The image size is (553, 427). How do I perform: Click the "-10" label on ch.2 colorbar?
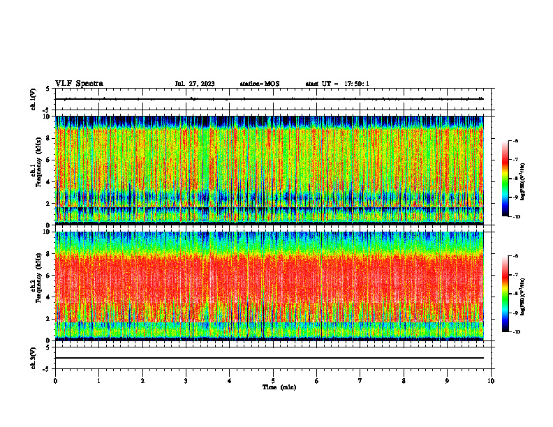(x=516, y=332)
